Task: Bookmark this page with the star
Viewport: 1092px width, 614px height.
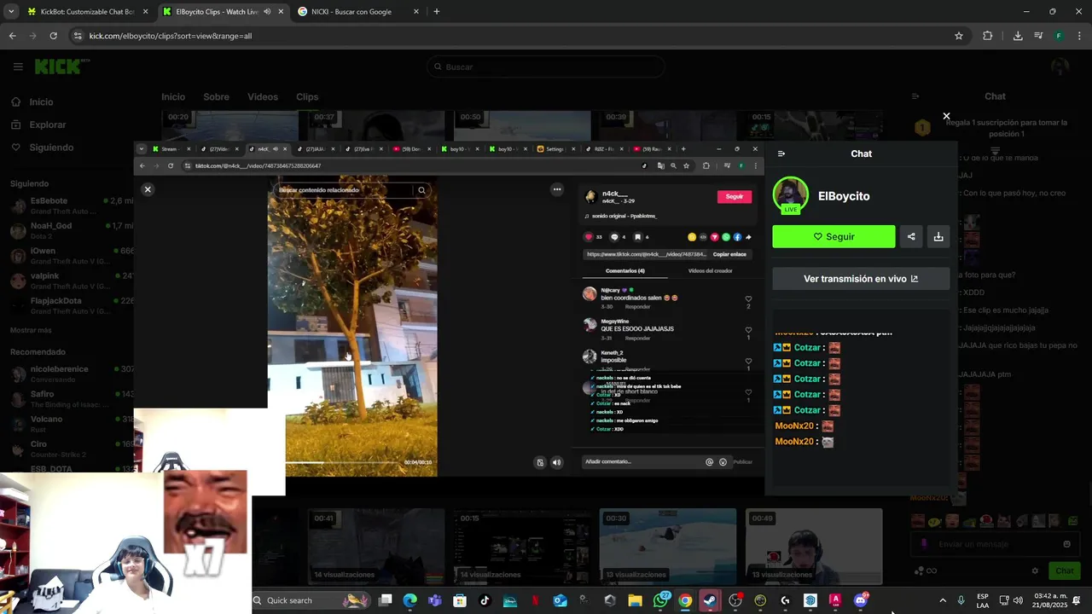Action: (x=959, y=36)
